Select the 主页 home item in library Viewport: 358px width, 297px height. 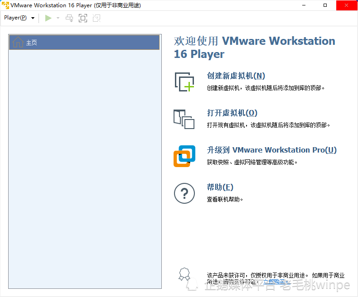(84, 43)
